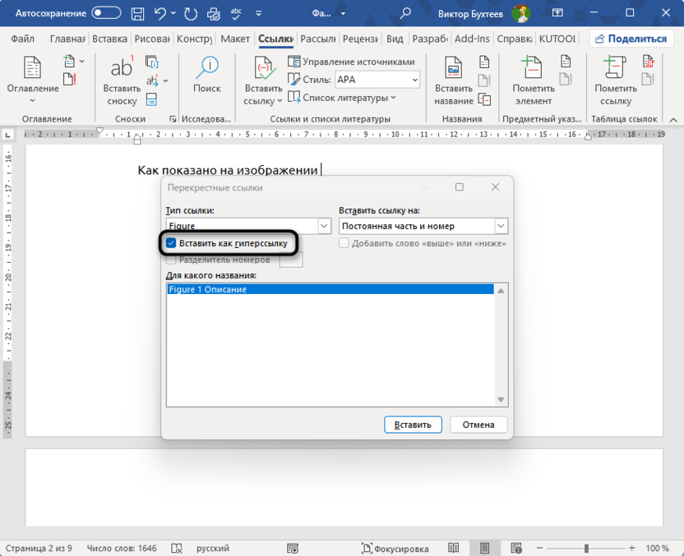Viewport: 684px width, 556px height.
Task: Click the Отмена button
Action: (478, 425)
